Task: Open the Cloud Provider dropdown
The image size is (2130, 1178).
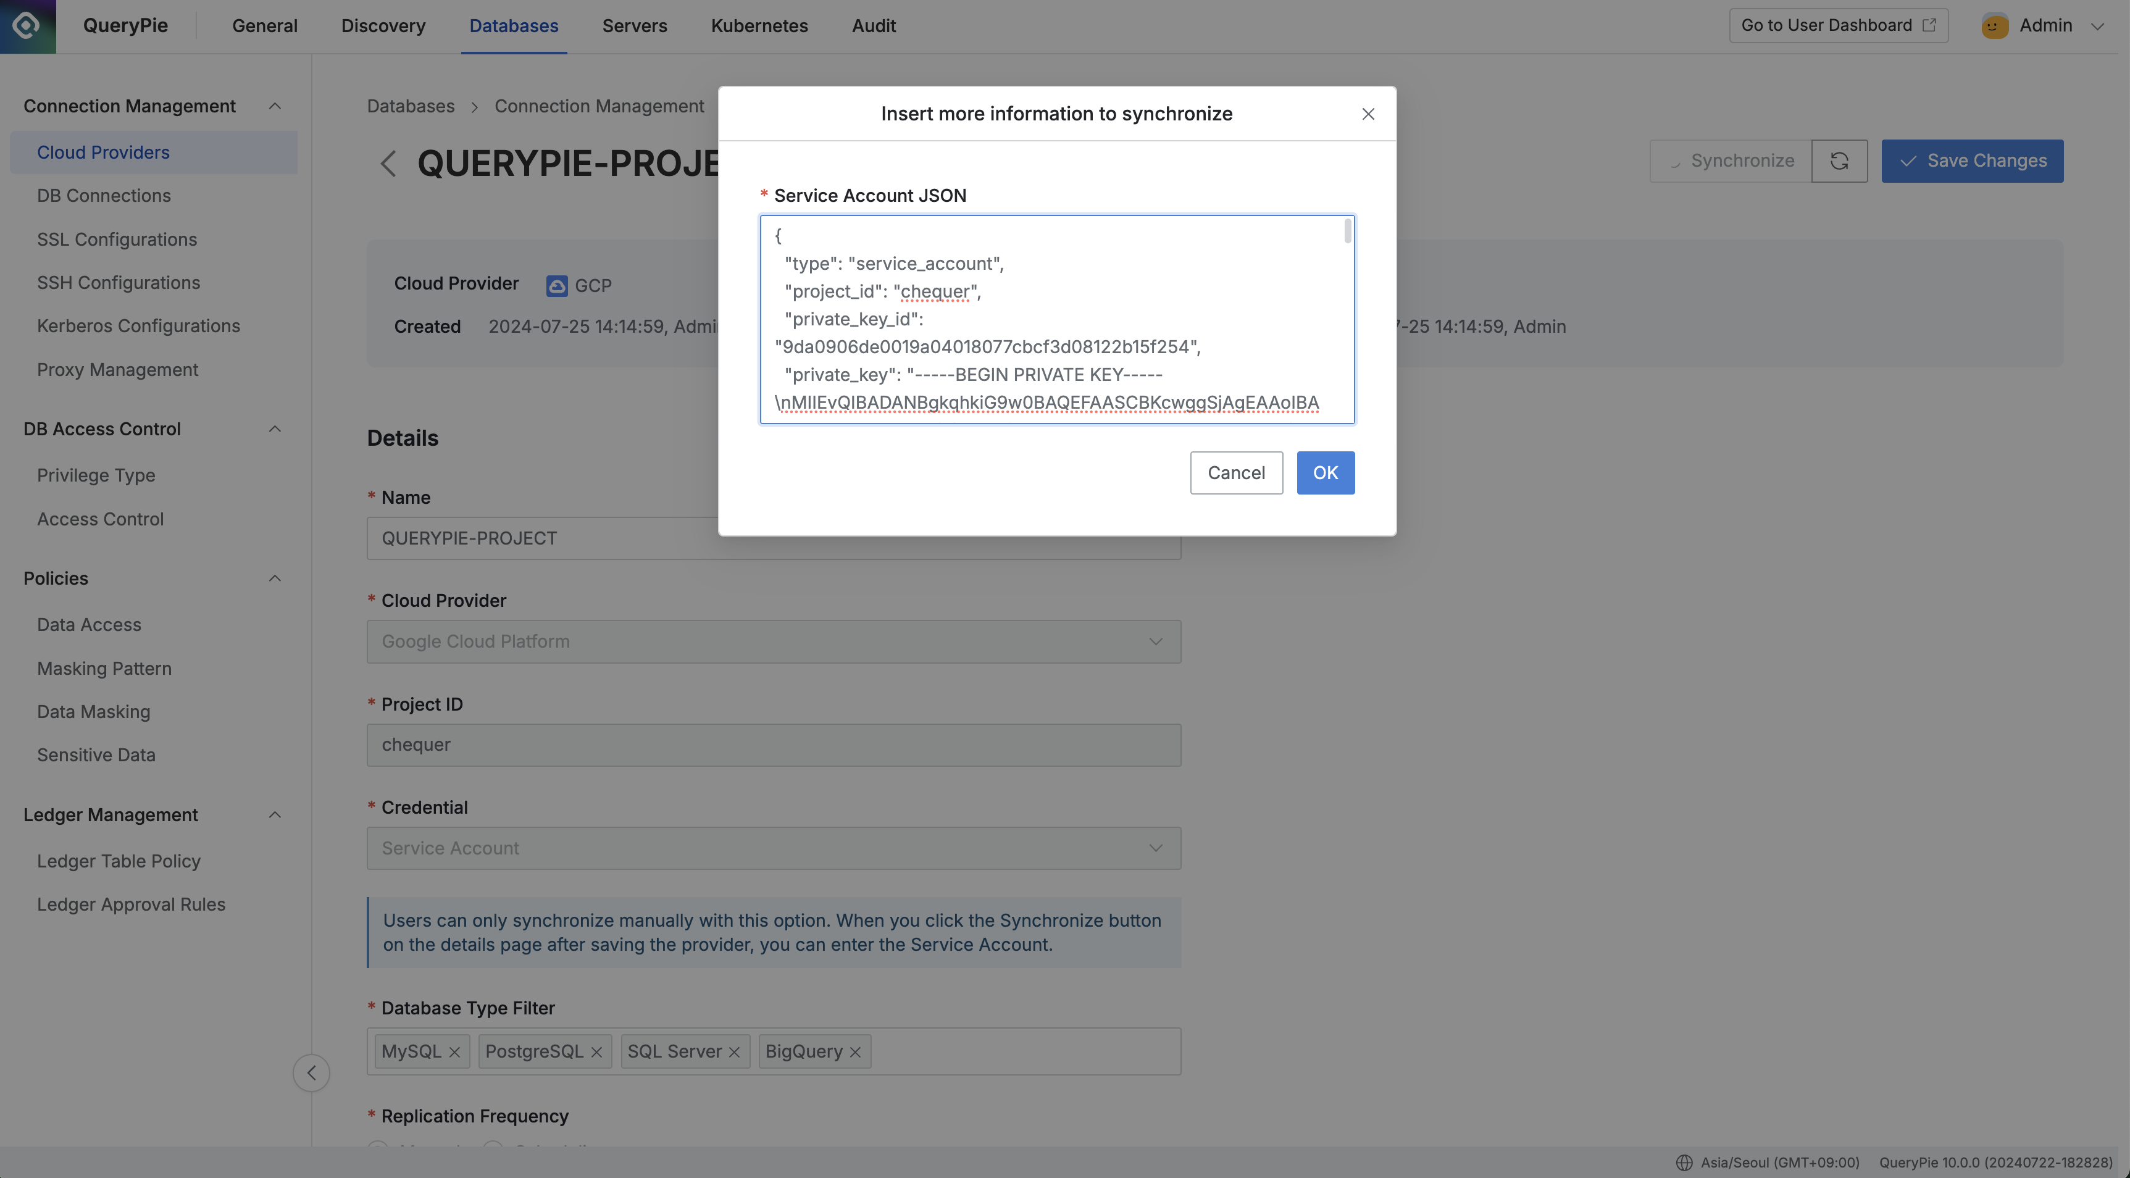Action: [773, 641]
